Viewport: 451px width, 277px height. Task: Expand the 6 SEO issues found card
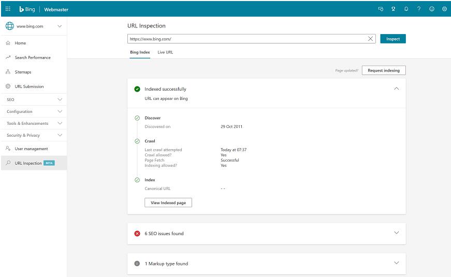tap(396, 232)
